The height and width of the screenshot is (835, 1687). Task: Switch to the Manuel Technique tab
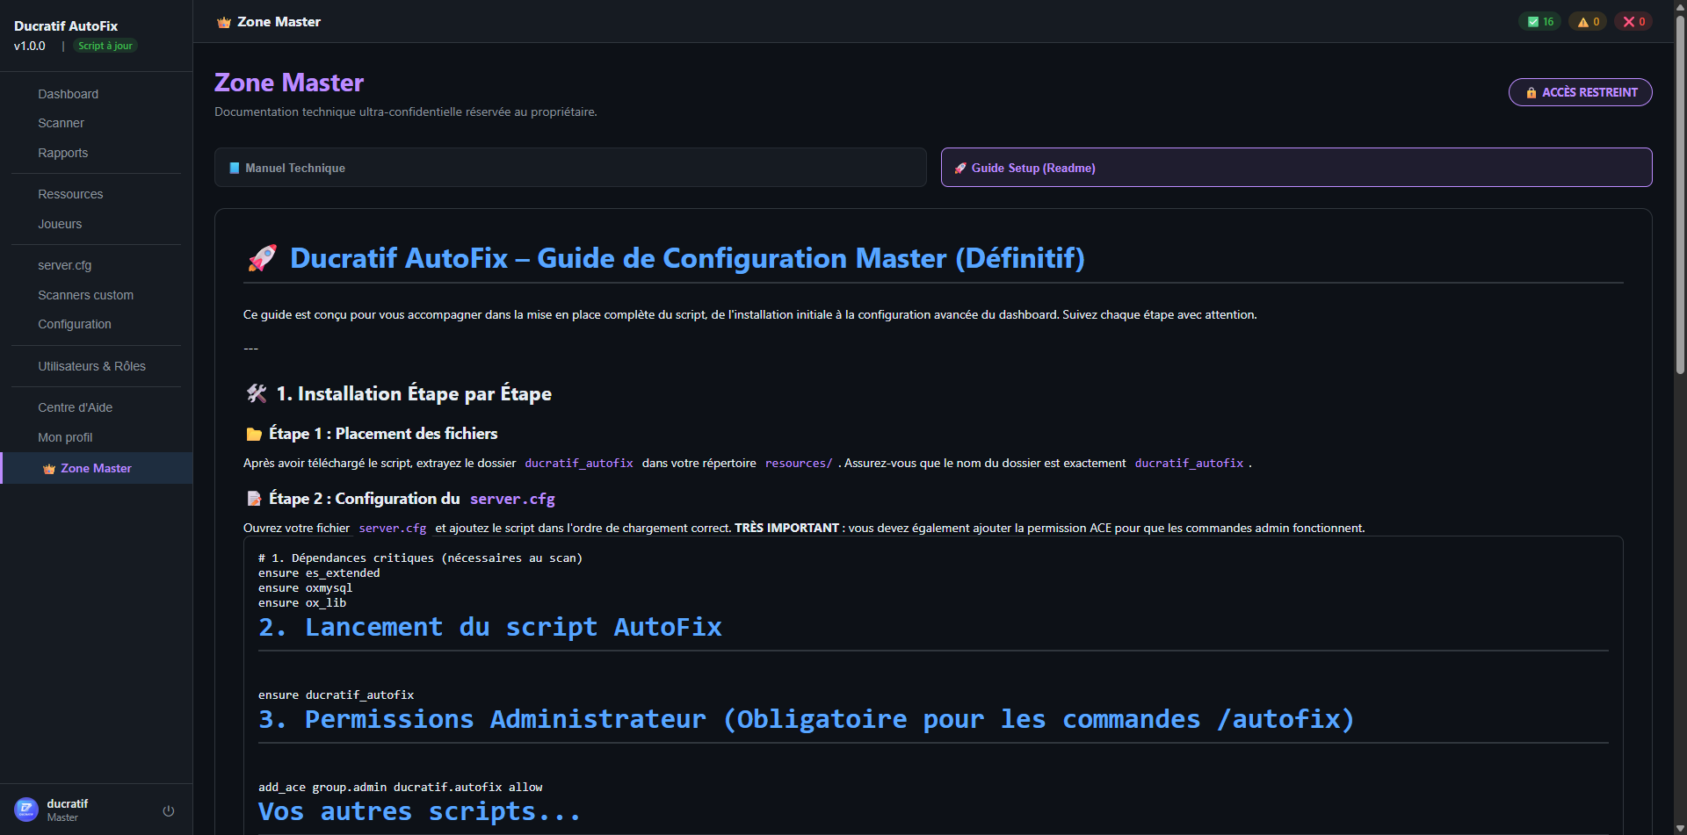coord(569,167)
